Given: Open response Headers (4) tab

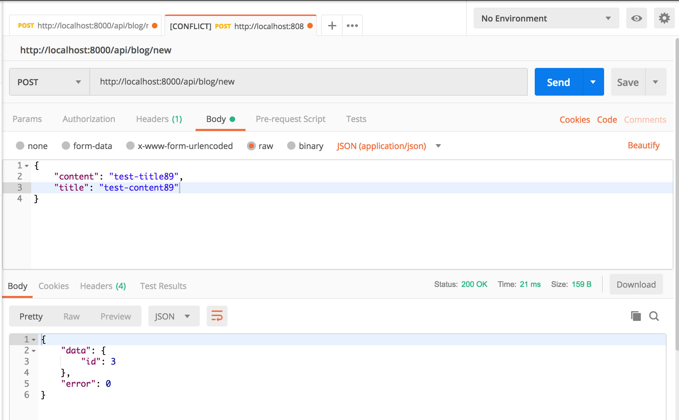Looking at the screenshot, I should [103, 286].
